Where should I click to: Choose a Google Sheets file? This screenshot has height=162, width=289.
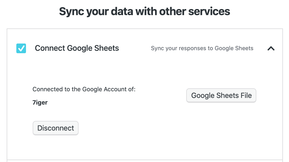pos(221,96)
